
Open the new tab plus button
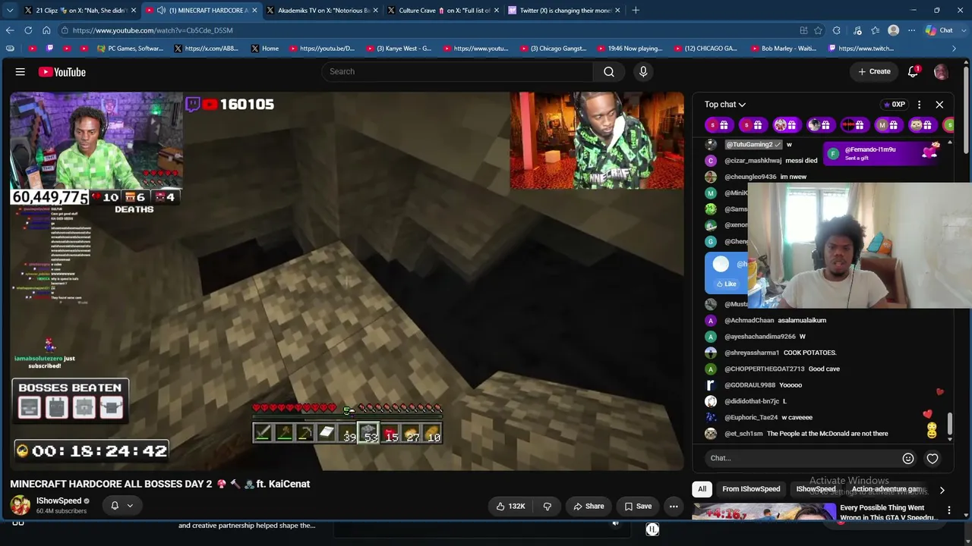coord(636,10)
